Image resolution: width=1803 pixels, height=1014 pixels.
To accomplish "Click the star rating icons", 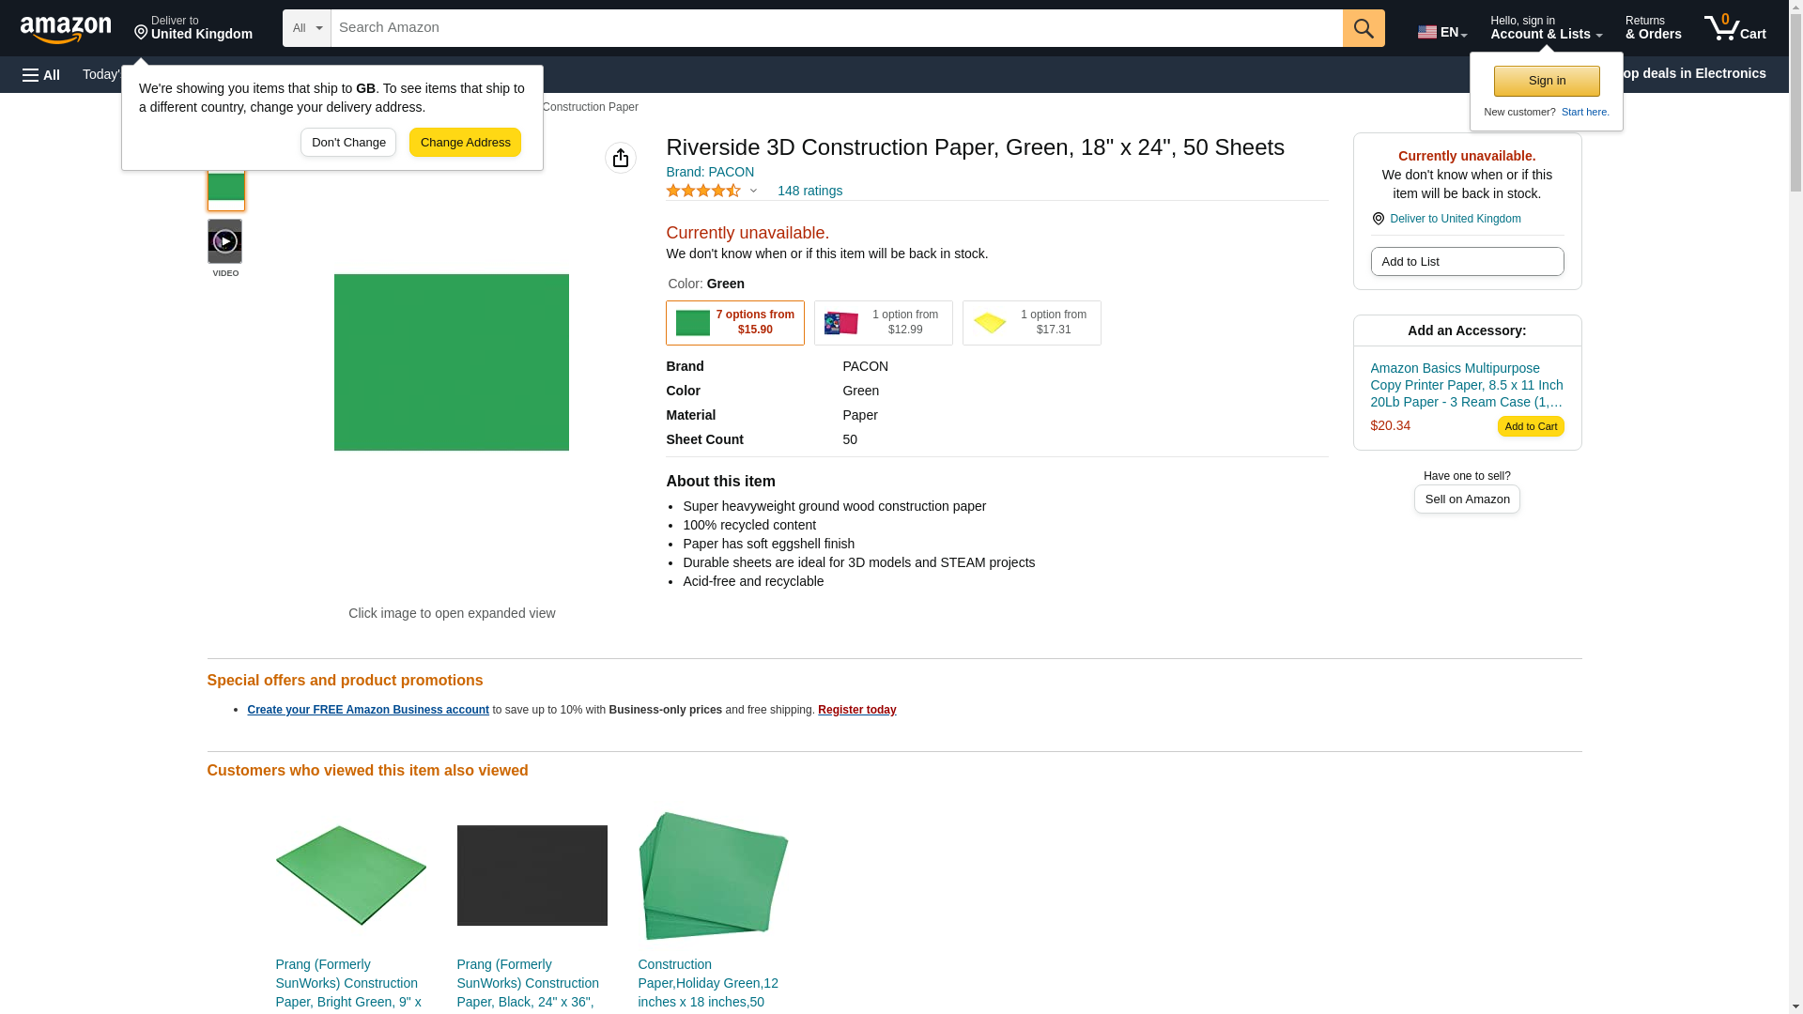I will (x=703, y=191).
